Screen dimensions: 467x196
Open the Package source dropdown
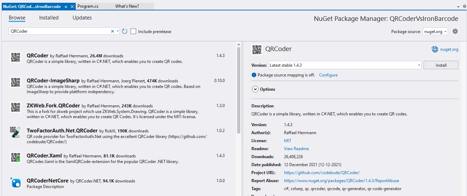coord(435,32)
